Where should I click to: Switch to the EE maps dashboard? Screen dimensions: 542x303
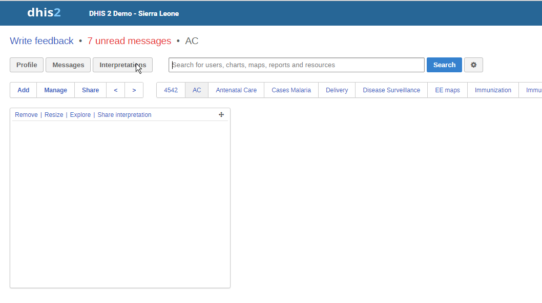[447, 90]
